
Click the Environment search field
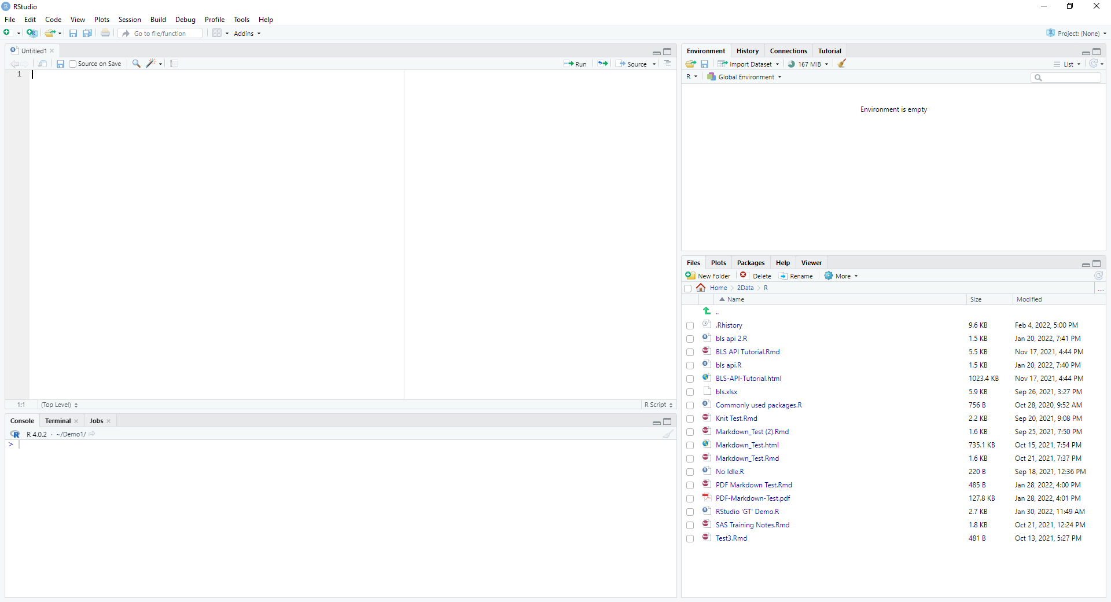[x=1066, y=77]
